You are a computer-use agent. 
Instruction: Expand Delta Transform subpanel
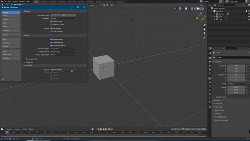pos(220,97)
